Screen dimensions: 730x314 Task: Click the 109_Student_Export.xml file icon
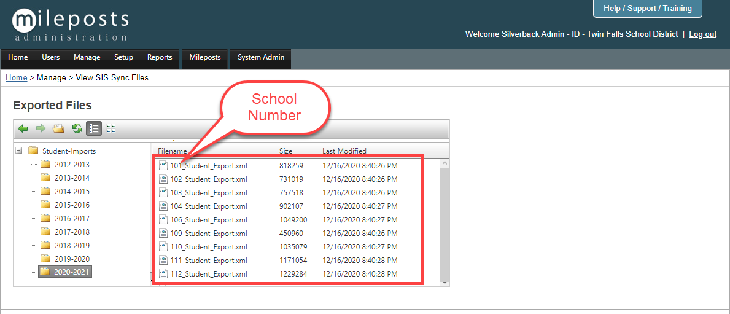pos(163,233)
